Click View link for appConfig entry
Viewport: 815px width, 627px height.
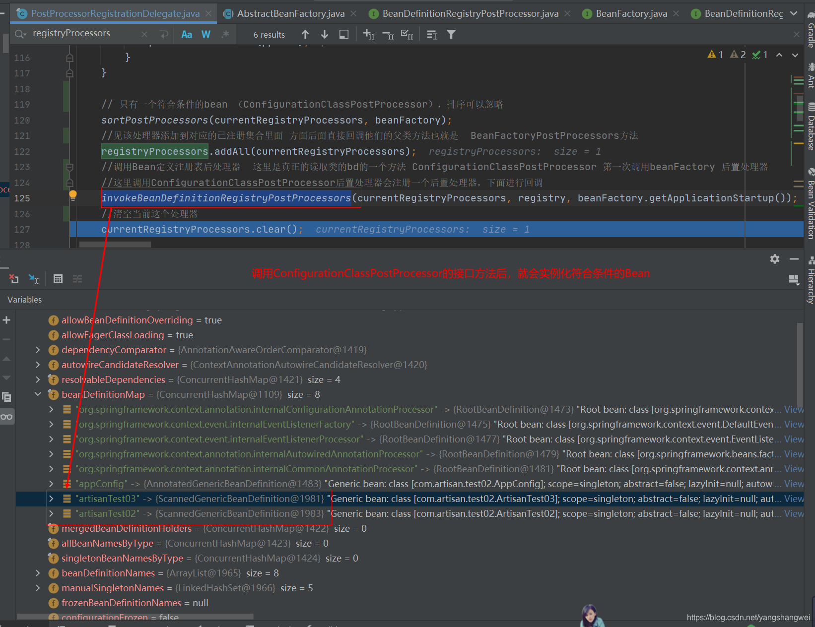coord(794,484)
